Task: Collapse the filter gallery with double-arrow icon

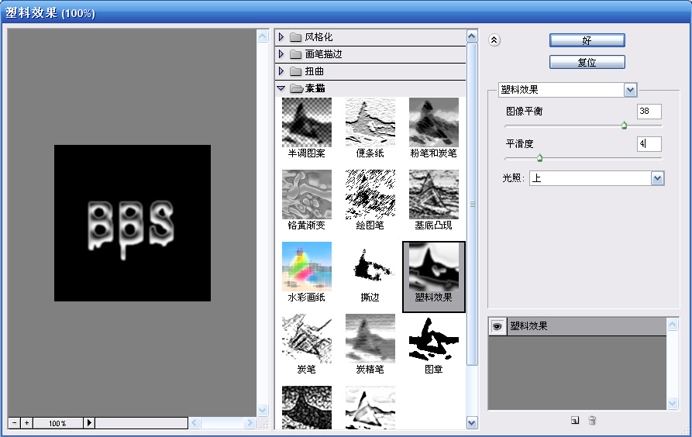Action: (496, 40)
